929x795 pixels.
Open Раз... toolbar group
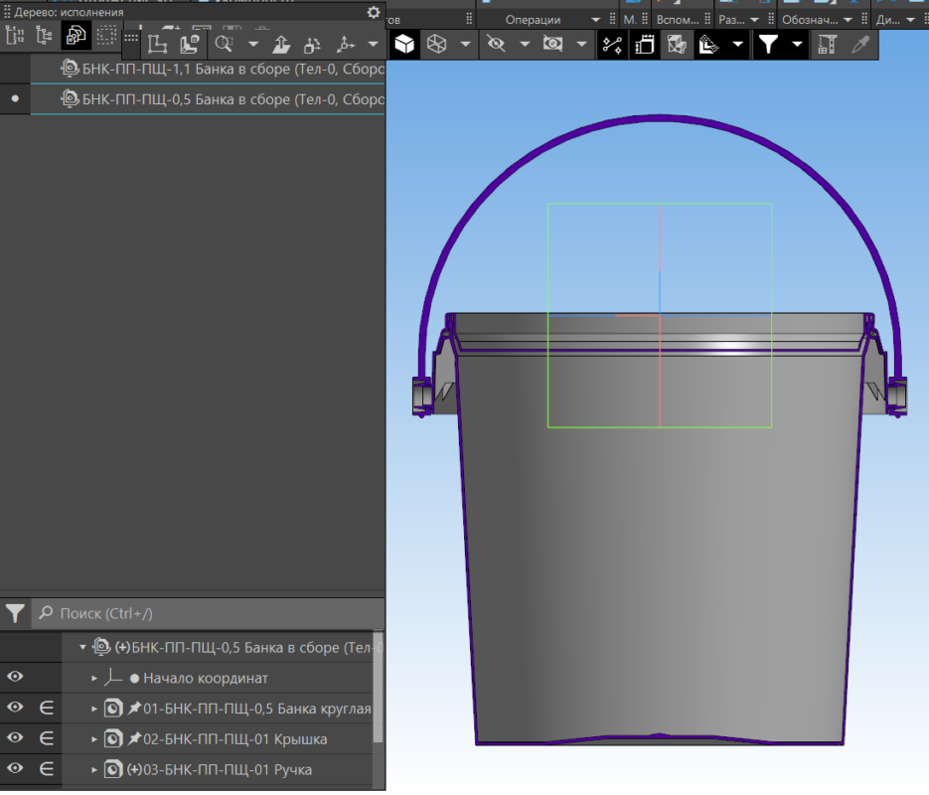tap(738, 20)
